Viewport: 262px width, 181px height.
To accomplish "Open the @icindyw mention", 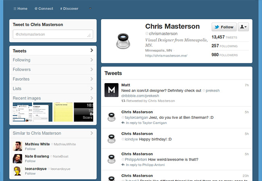I will pyautogui.click(x=130, y=139).
